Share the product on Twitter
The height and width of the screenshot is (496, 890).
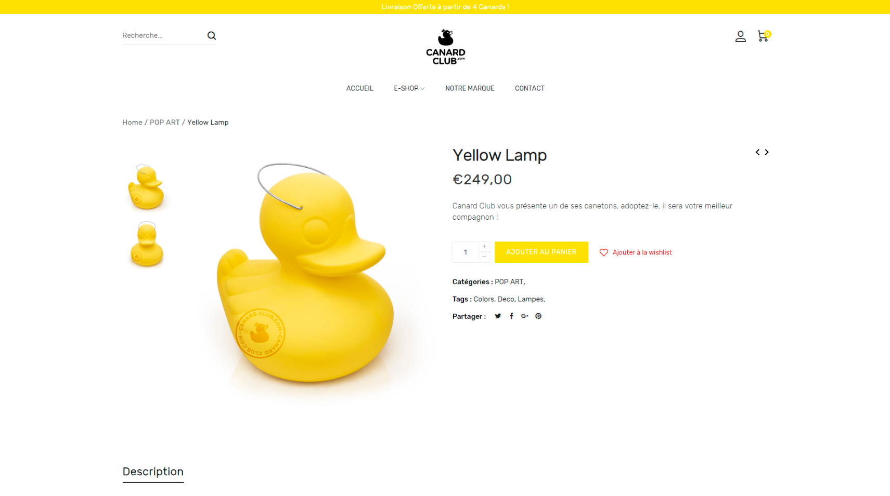tap(498, 316)
